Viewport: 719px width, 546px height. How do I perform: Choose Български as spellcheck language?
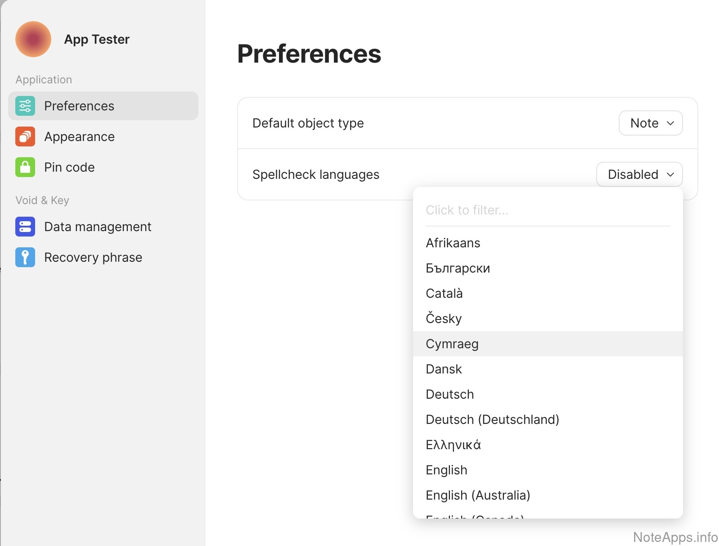click(458, 268)
